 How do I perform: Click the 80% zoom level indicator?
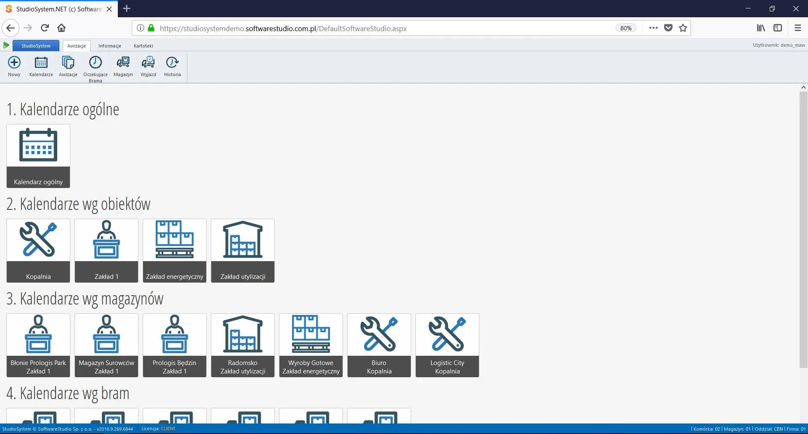click(626, 28)
